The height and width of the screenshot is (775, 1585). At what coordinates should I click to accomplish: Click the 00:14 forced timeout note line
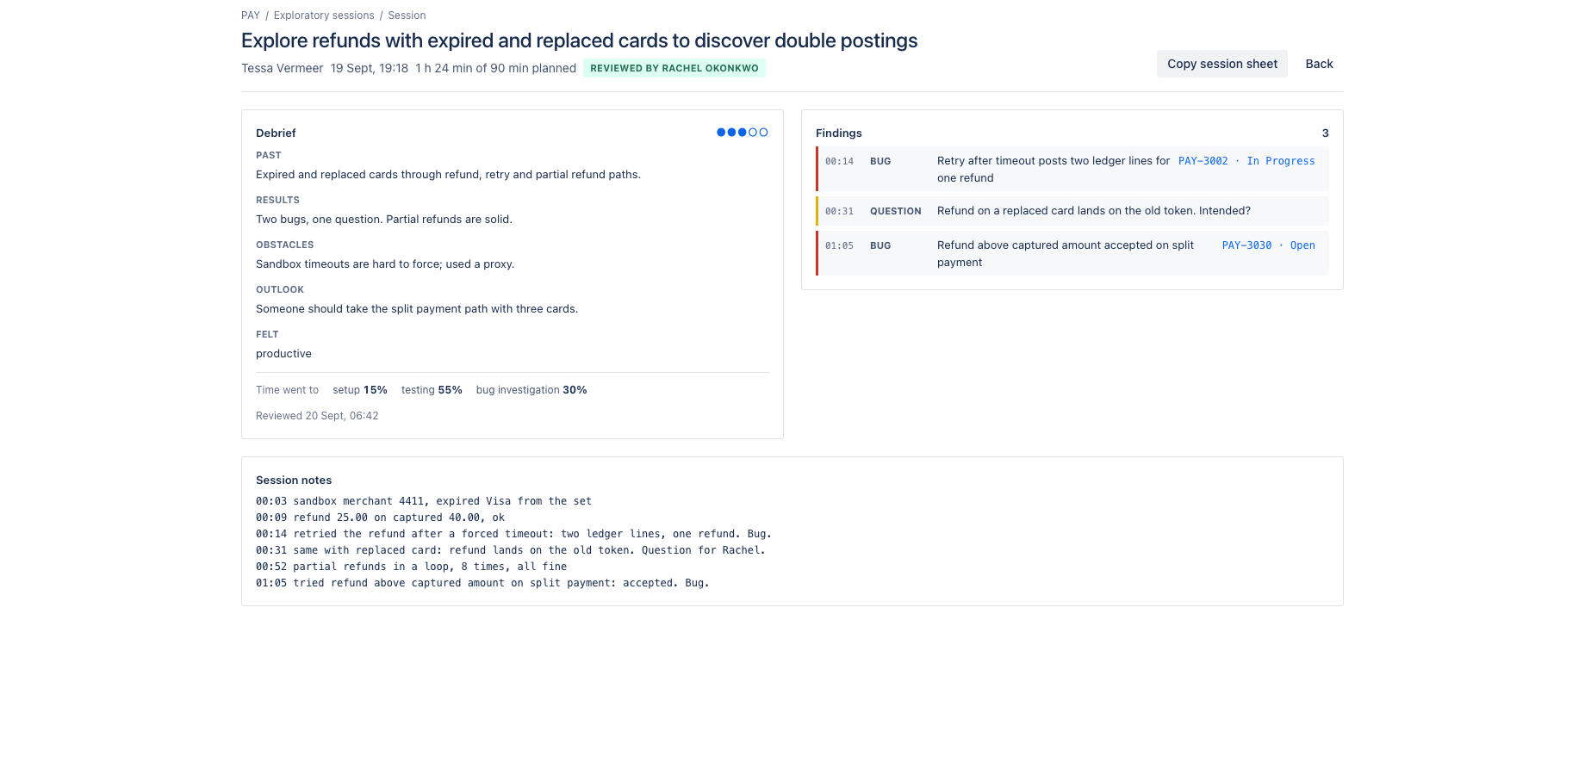click(513, 534)
